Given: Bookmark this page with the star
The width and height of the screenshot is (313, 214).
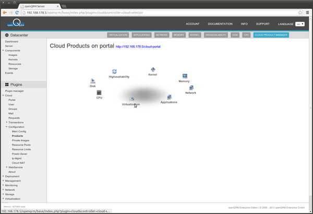Looking at the screenshot, I should [300, 13].
